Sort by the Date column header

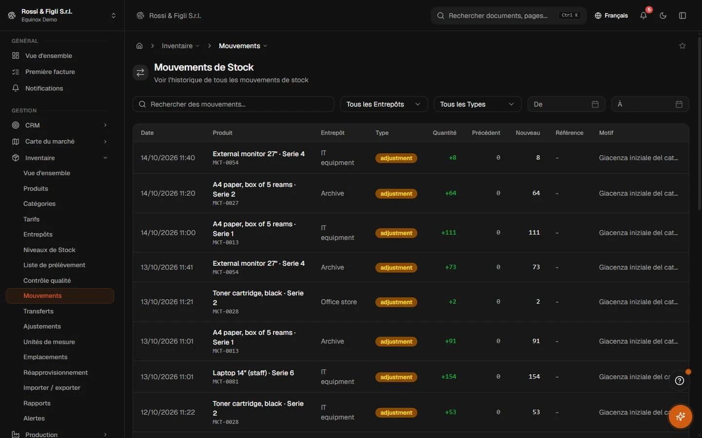(147, 133)
